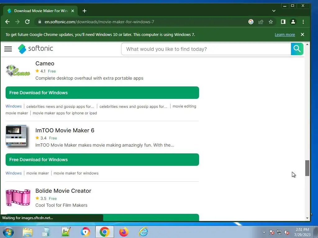The height and width of the screenshot is (238, 318).
Task: Open Chrome's three-dot menu
Action: pos(303,22)
